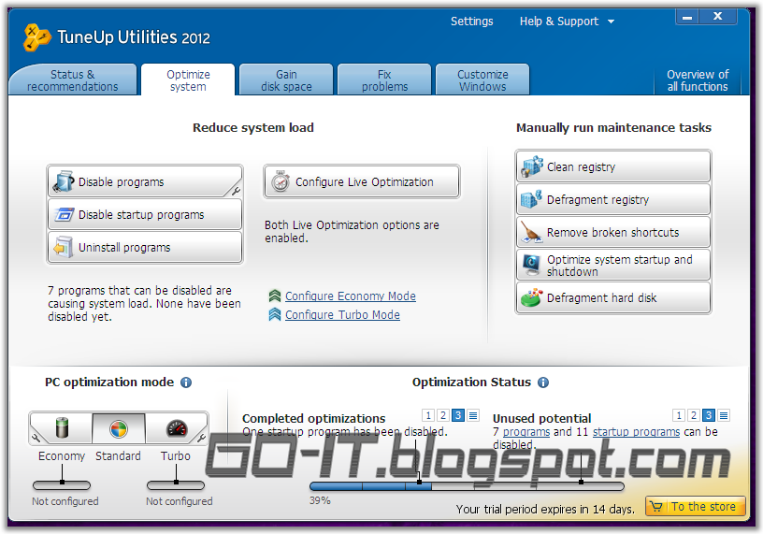Click the wrench beside the Economy battery
Viewport: 763px width, 534px height.
[x=36, y=438]
